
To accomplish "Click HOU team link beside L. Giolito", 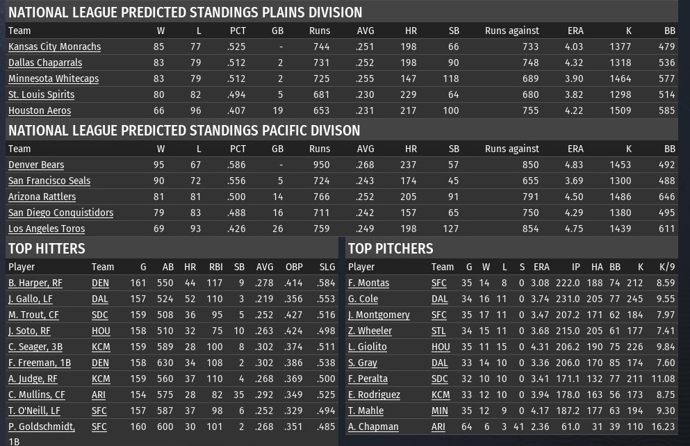I will (441, 347).
